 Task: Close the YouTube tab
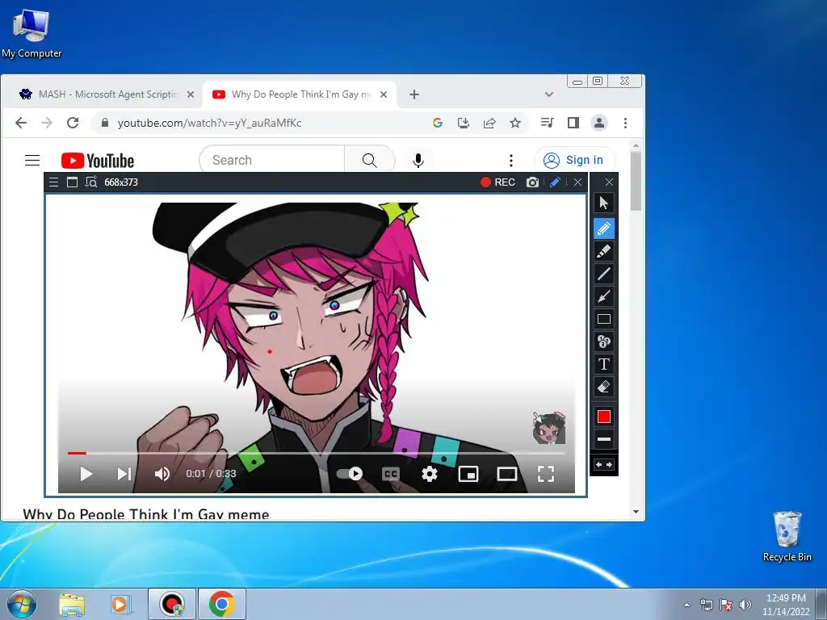(384, 94)
